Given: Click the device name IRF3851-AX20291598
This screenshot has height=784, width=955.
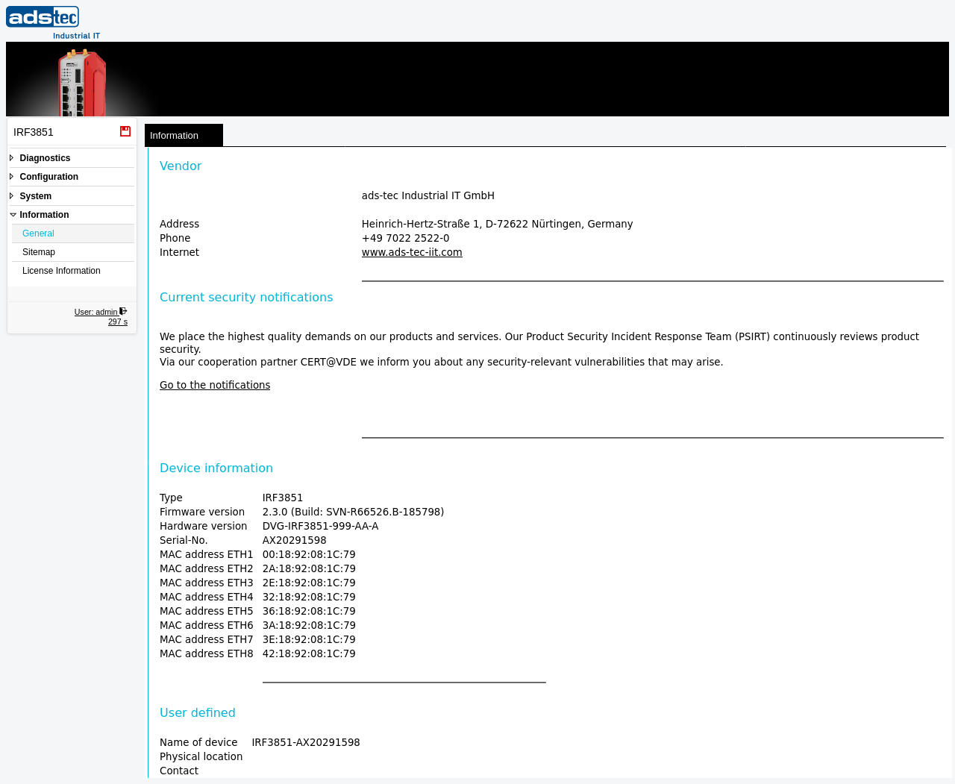Looking at the screenshot, I should (306, 742).
